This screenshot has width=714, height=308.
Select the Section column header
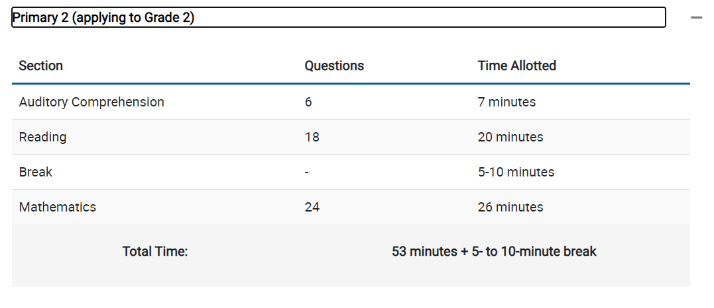pos(40,66)
